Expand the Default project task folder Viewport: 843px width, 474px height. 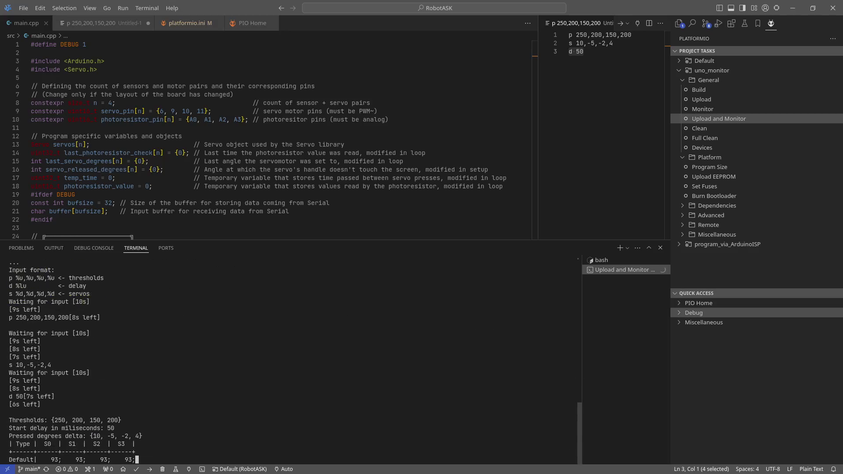[679, 61]
